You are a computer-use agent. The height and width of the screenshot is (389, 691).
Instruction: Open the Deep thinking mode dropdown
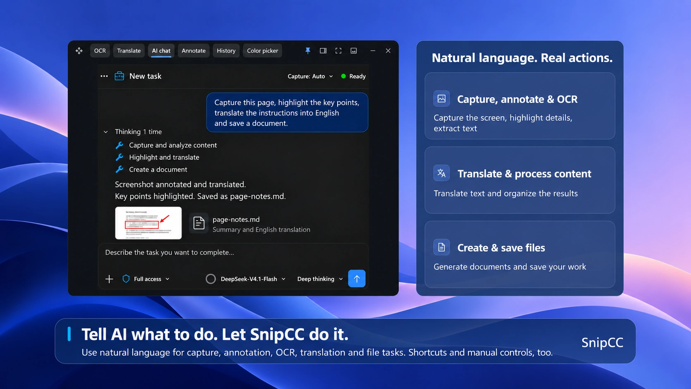coord(320,279)
